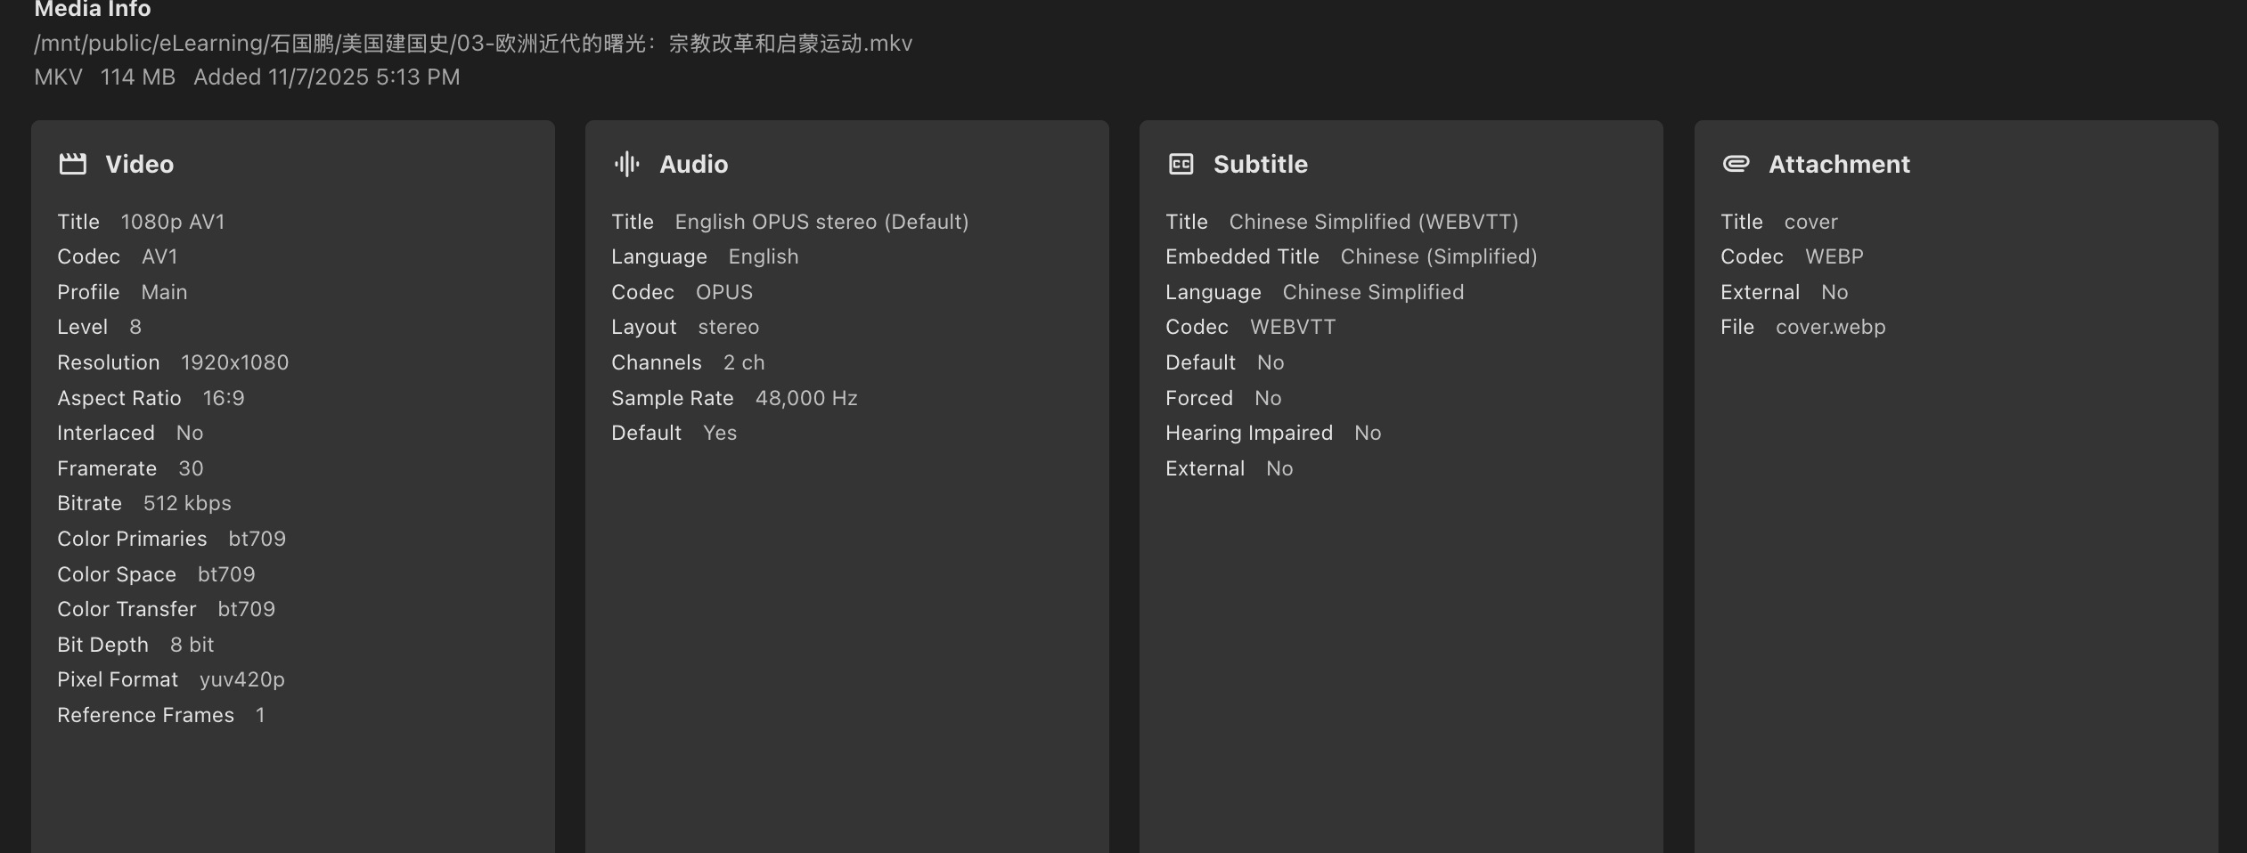Click the Audio waveform icon
2247x853 pixels.
pos(626,164)
